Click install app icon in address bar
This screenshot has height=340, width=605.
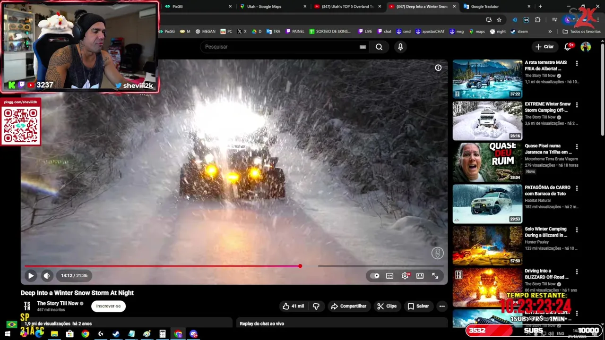(x=489, y=19)
